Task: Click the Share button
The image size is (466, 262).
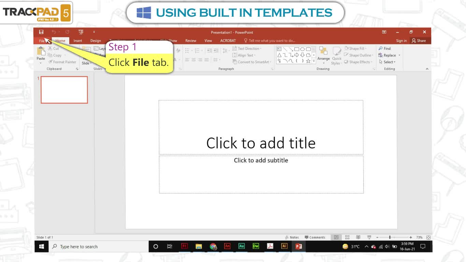Action: click(x=419, y=41)
